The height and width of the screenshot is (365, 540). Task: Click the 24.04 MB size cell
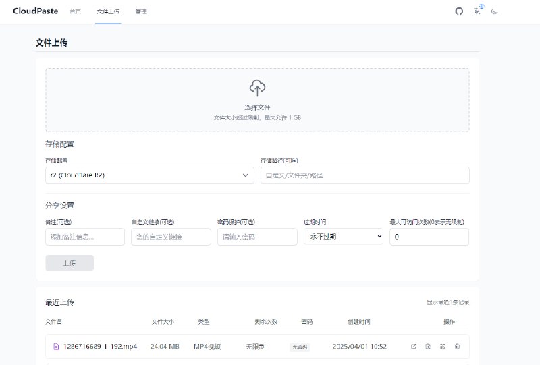pos(165,346)
